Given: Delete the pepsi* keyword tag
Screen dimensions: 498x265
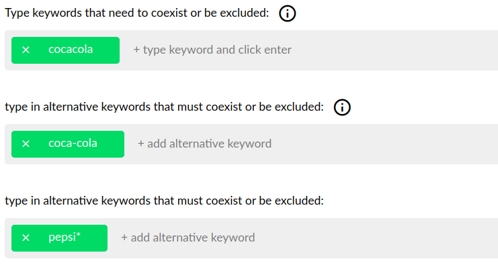Looking at the screenshot, I should pyautogui.click(x=26, y=237).
